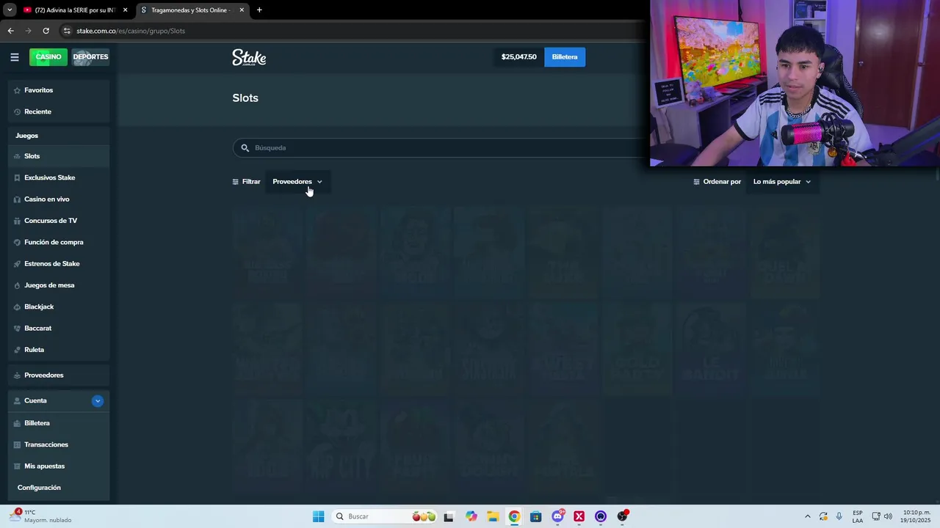
Task: Click the $25,047.50 balance
Action: coord(518,57)
